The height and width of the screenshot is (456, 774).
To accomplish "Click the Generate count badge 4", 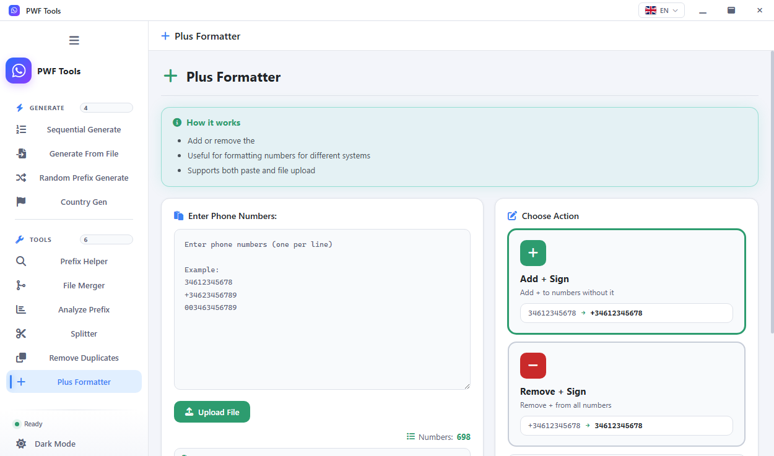I will click(x=107, y=108).
